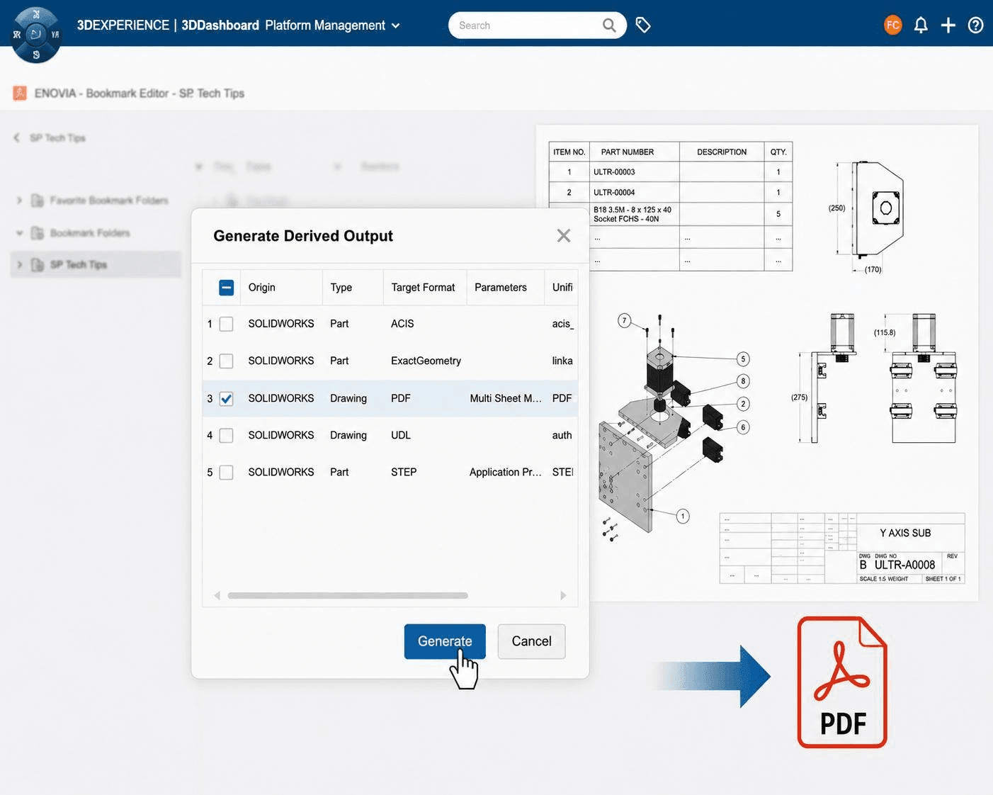Viewport: 993px width, 795px height.
Task: Click the STEP format cell
Action: click(404, 472)
